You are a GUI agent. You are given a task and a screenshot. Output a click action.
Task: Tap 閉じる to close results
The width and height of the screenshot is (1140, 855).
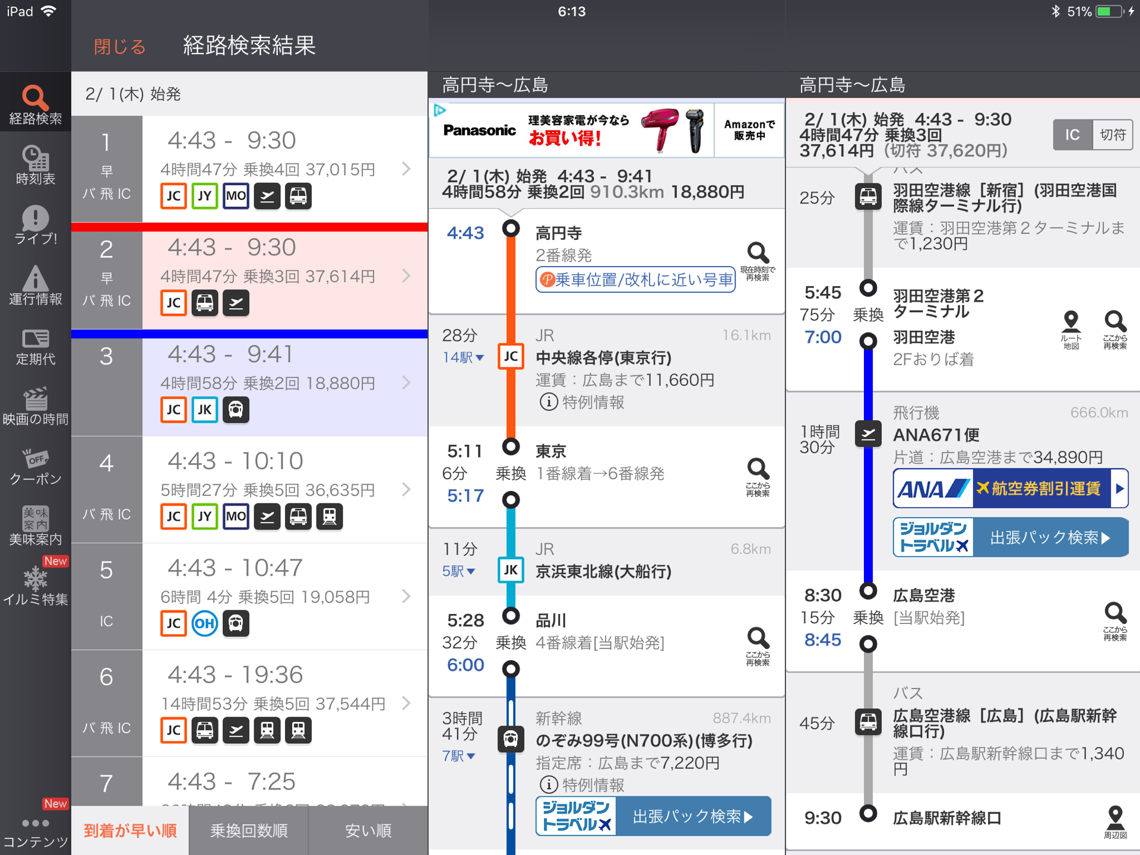(x=120, y=46)
